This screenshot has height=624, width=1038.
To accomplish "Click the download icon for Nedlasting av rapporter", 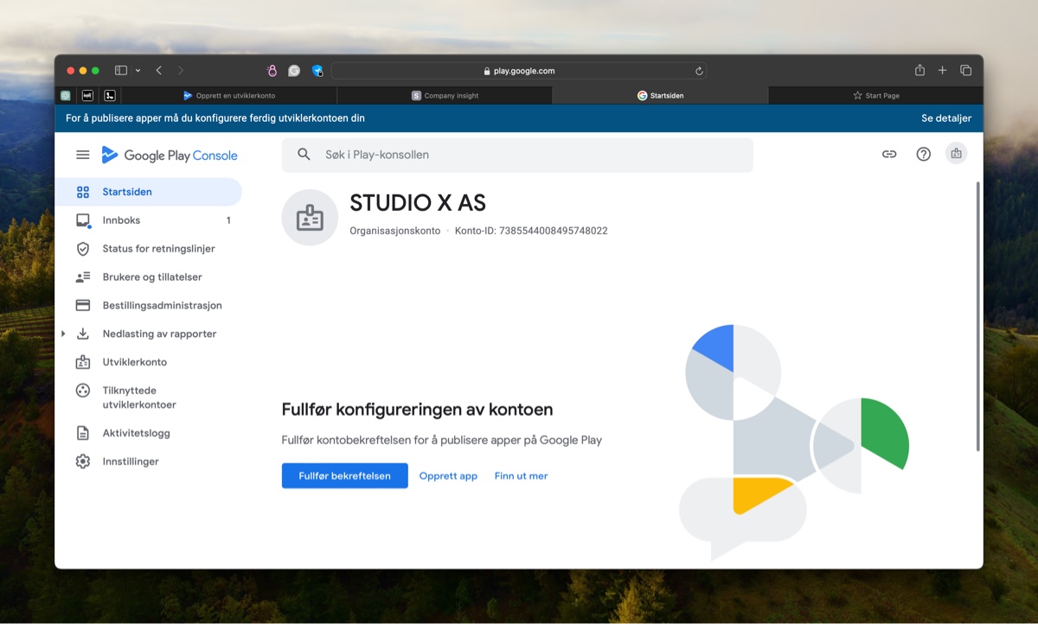I will [83, 334].
